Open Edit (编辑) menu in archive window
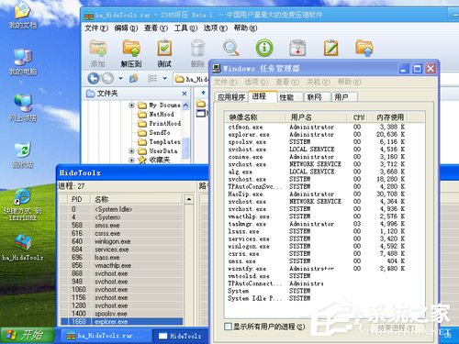459x344 pixels. (x=126, y=28)
